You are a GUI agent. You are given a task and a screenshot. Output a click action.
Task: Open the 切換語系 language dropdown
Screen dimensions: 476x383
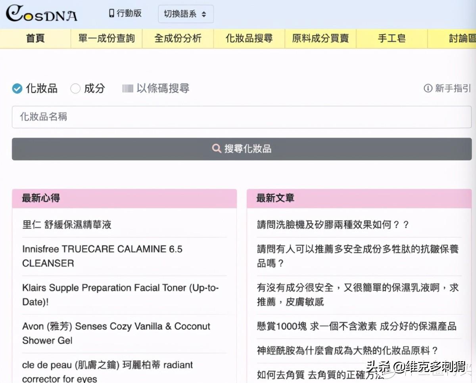click(x=185, y=14)
